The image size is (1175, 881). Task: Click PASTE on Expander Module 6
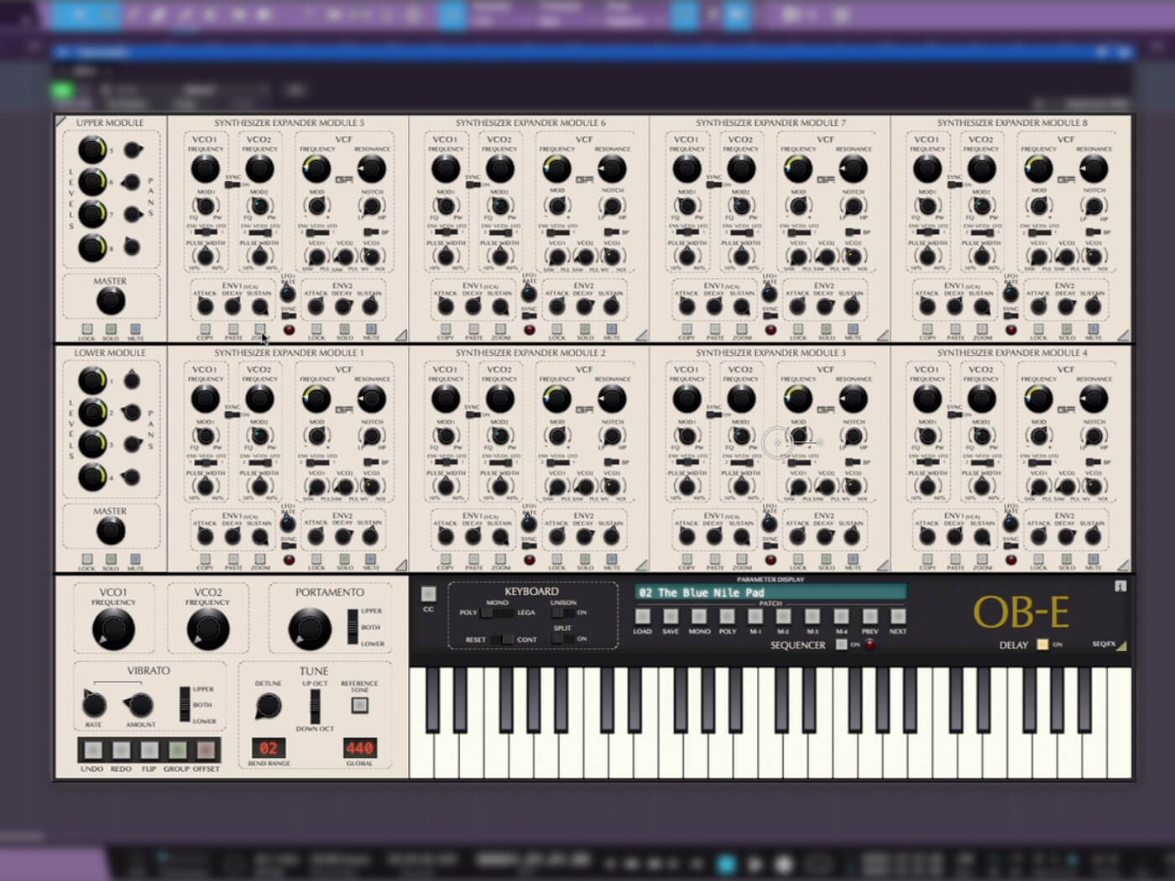[x=473, y=329]
